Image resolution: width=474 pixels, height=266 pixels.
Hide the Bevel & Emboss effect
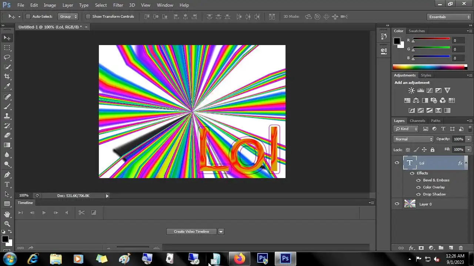[x=418, y=180]
